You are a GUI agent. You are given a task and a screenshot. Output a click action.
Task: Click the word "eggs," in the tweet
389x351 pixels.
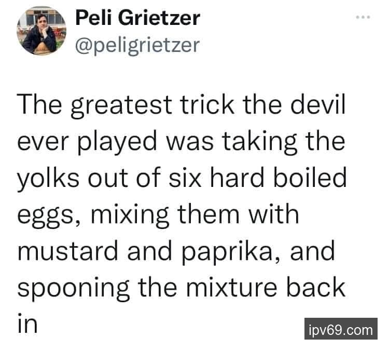pos(45,215)
